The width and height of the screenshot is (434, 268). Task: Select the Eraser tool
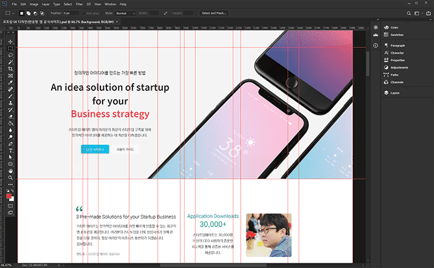click(10, 117)
